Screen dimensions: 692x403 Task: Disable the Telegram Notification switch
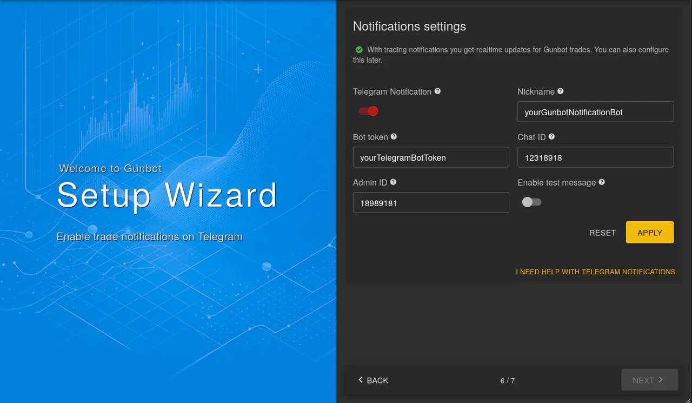point(369,111)
